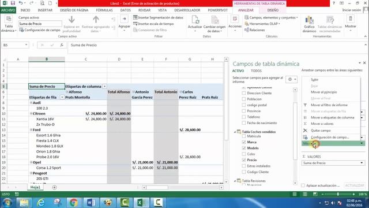The height and width of the screenshot is (208, 369).
Task: Click Herramientas OLAP icon
Action: [x=247, y=24]
